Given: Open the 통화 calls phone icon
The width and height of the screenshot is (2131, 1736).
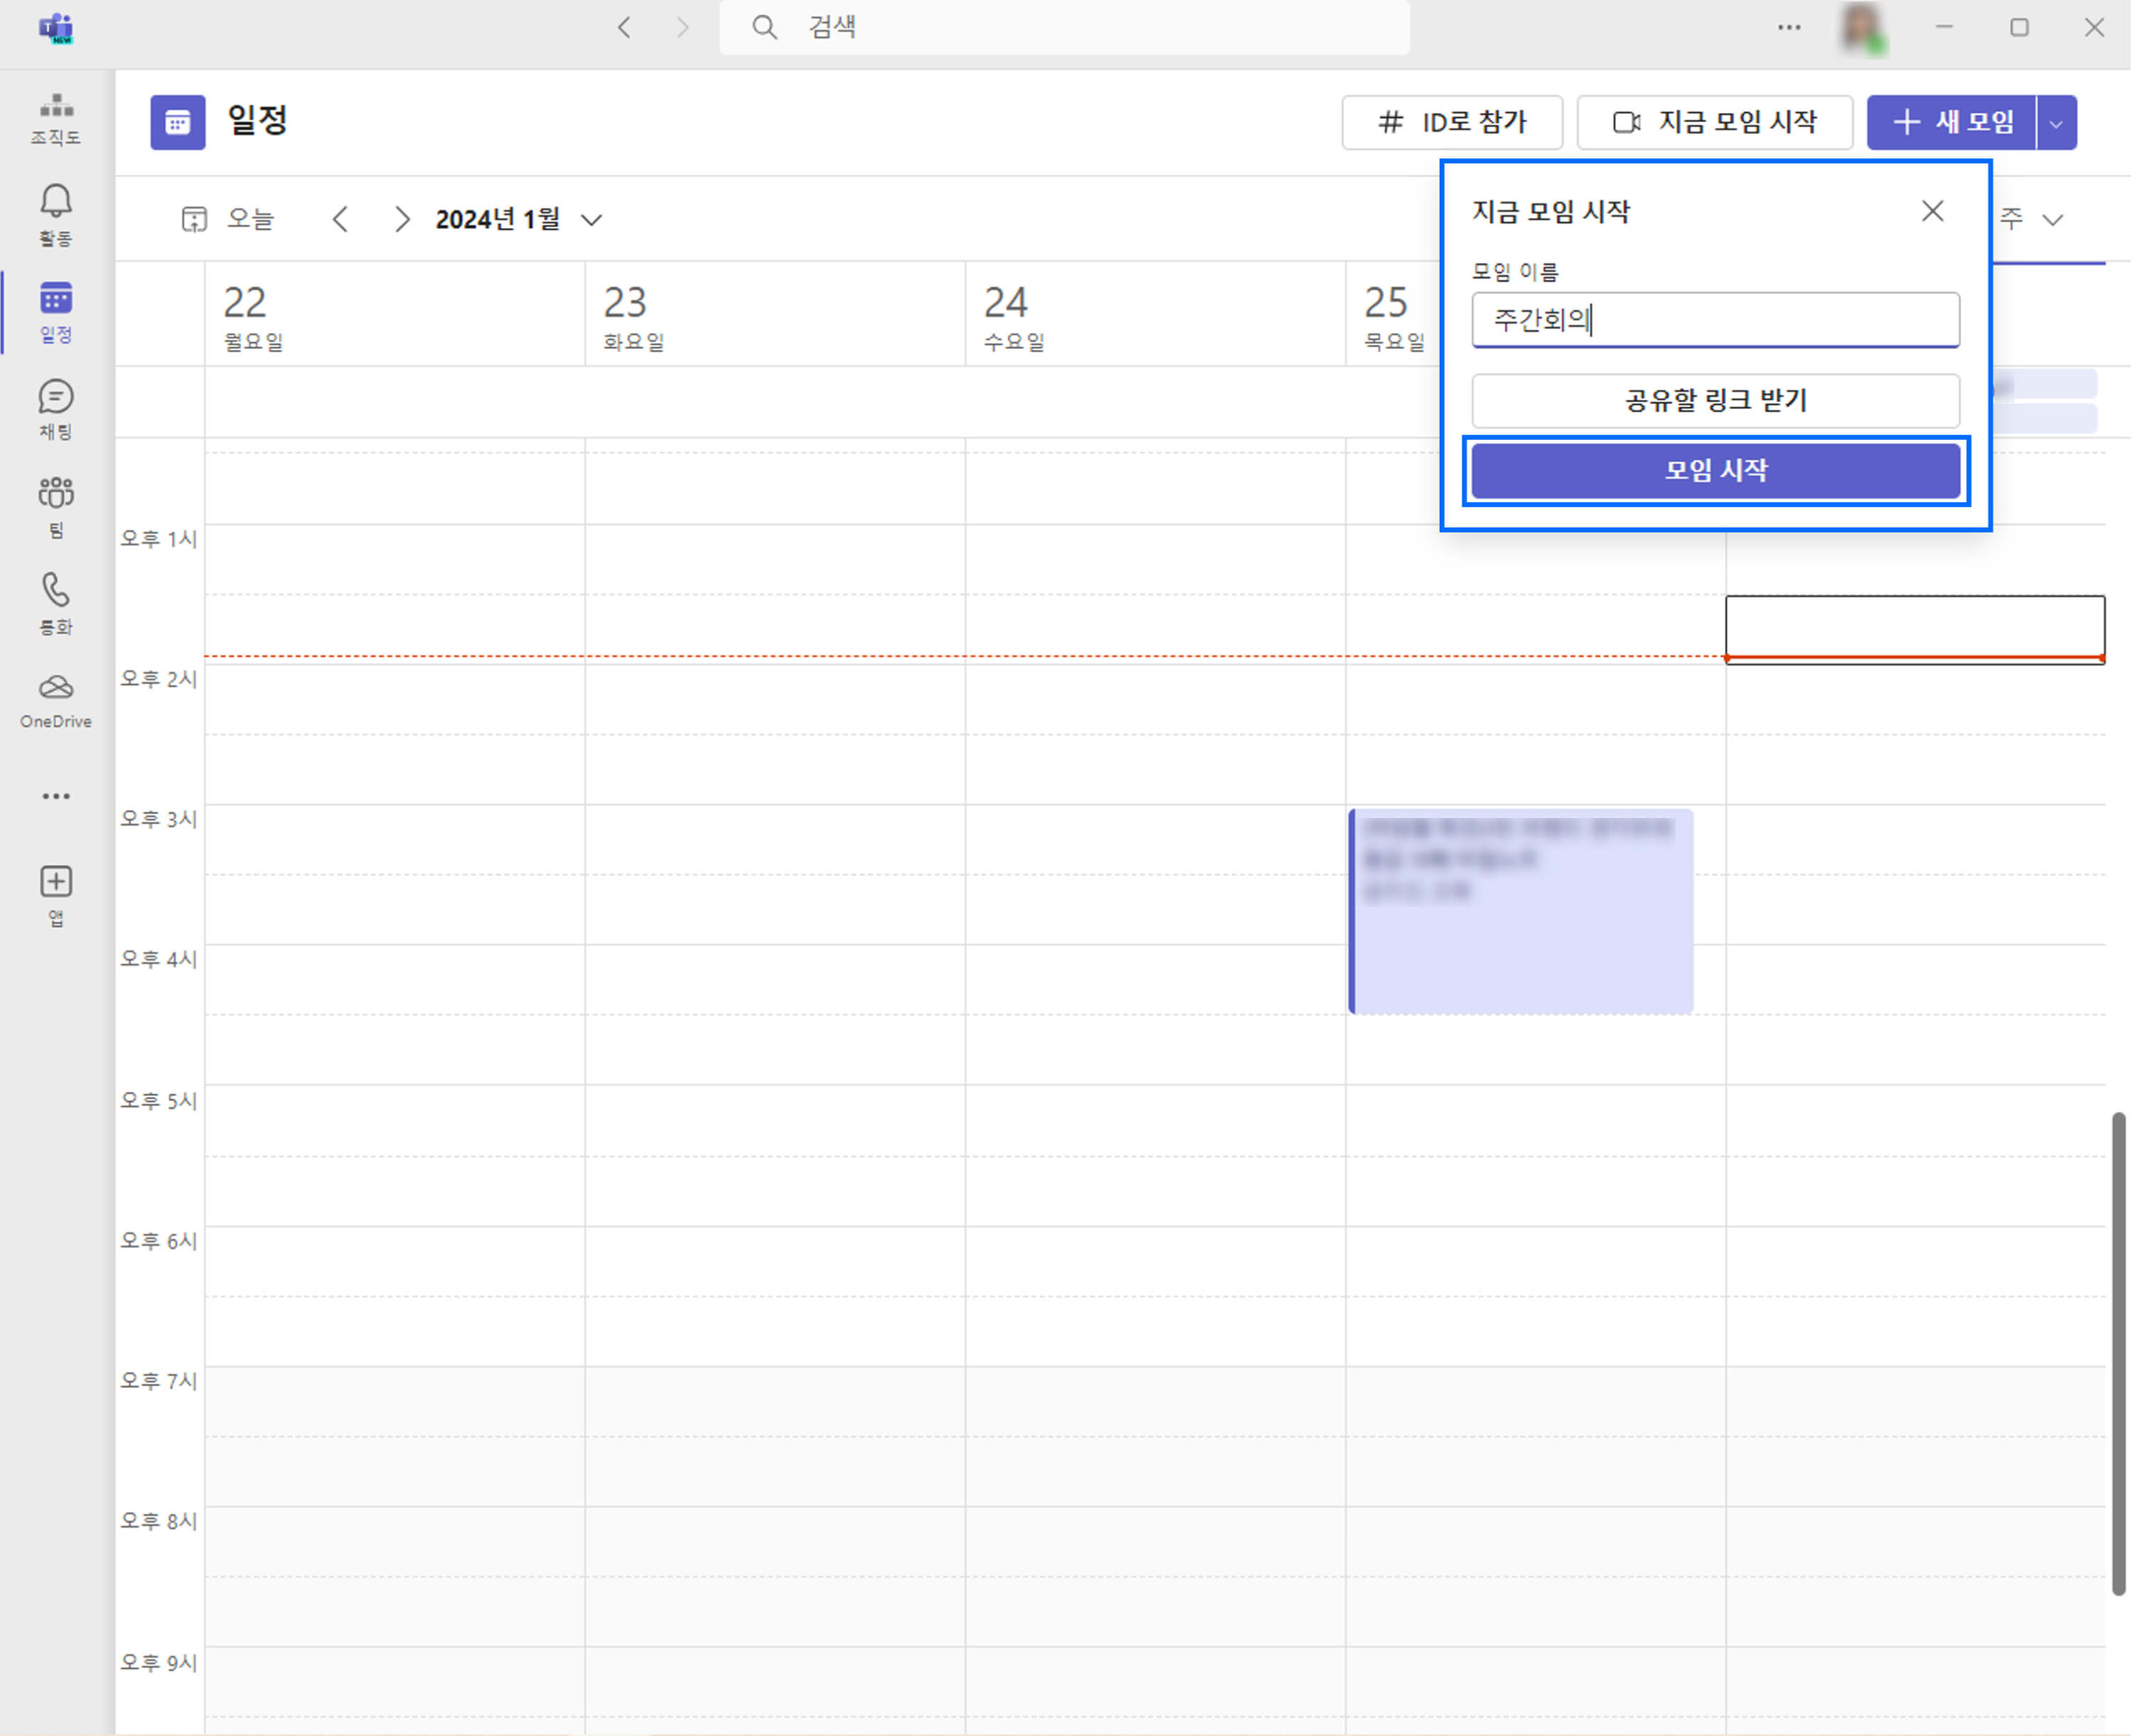Looking at the screenshot, I should point(56,602).
